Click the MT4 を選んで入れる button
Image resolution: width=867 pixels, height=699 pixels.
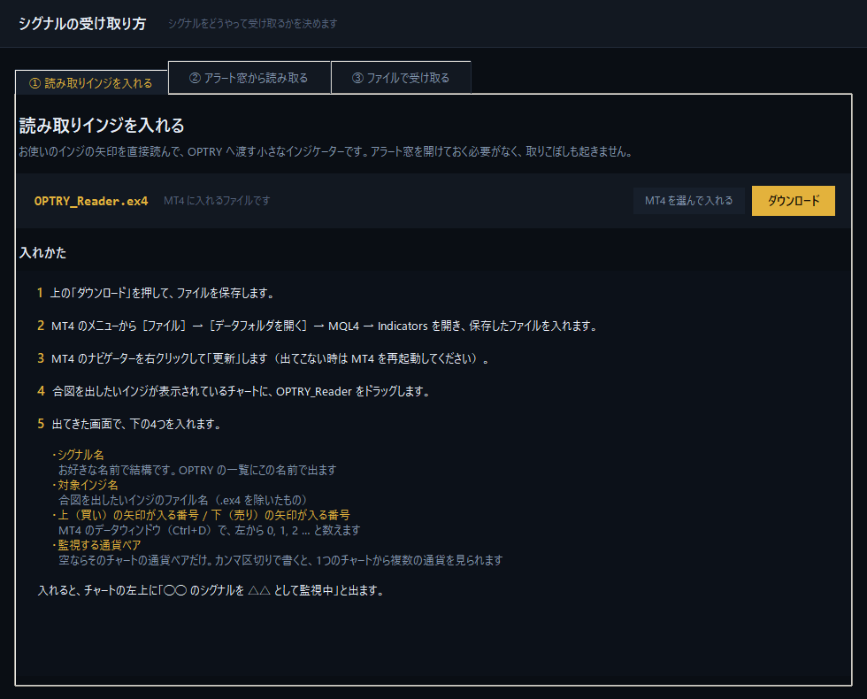pos(688,201)
